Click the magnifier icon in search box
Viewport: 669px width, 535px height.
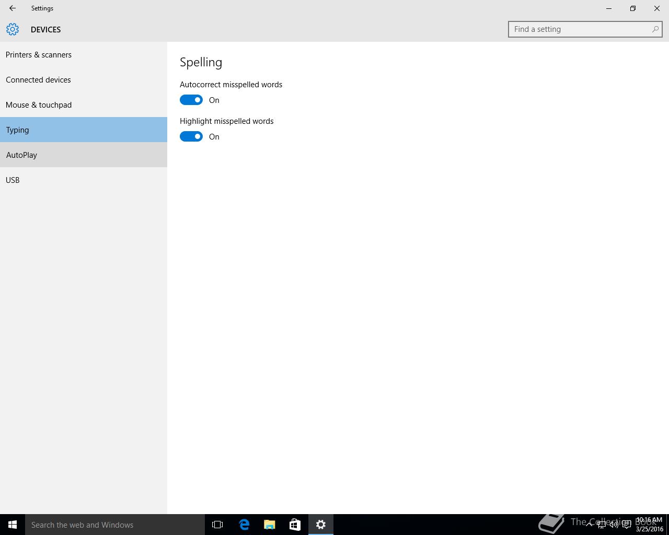coord(655,29)
